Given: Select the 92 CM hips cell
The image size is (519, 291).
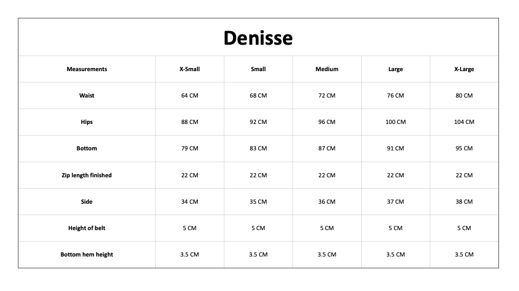Looking at the screenshot, I should pos(258,122).
